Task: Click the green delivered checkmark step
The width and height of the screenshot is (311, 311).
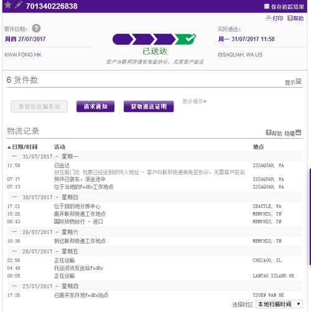Action: pyautogui.click(x=185, y=39)
